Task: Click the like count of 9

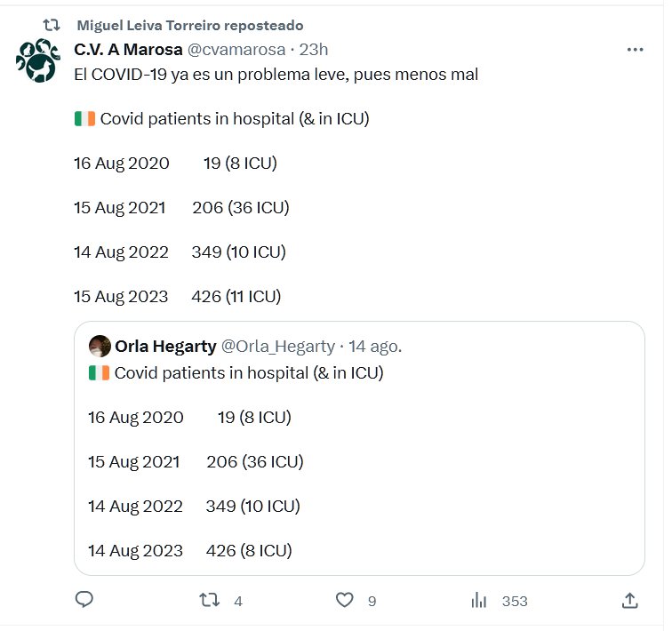Action: (372, 602)
